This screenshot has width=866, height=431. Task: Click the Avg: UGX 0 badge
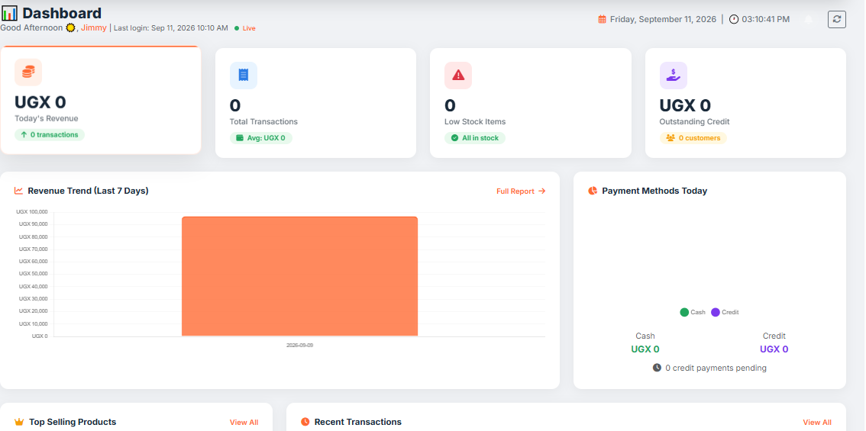tap(260, 138)
